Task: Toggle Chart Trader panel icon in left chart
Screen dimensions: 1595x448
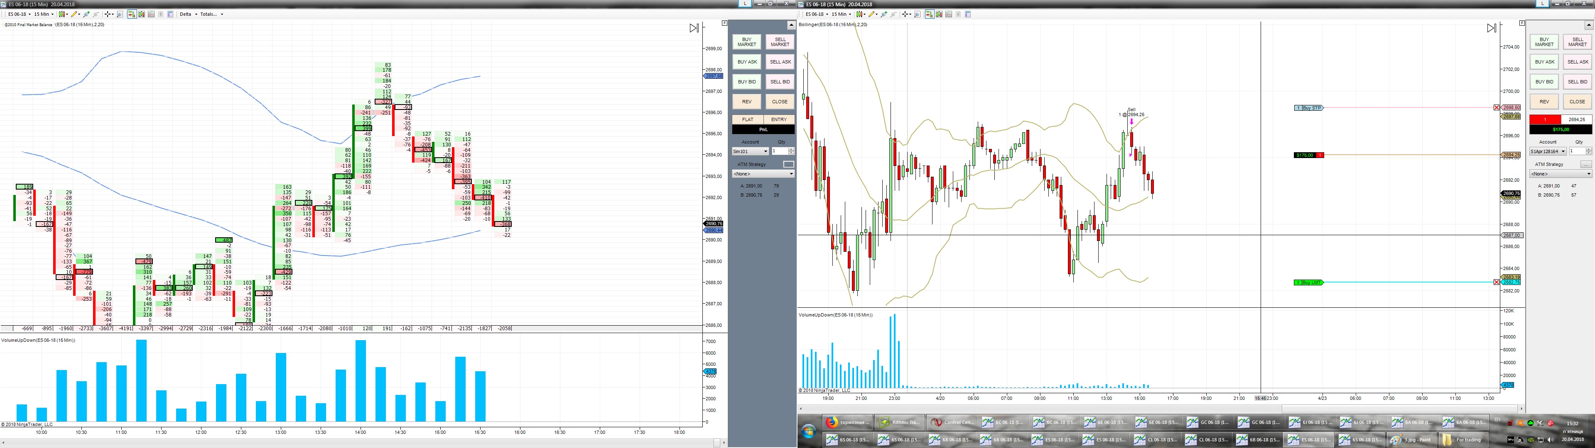Action: tap(132, 14)
